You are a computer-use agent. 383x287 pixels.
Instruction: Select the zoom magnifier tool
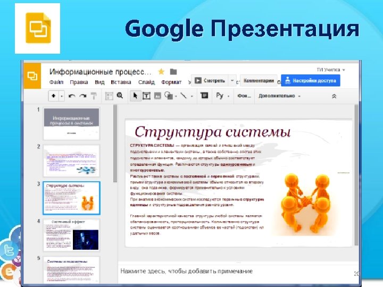pos(120,96)
